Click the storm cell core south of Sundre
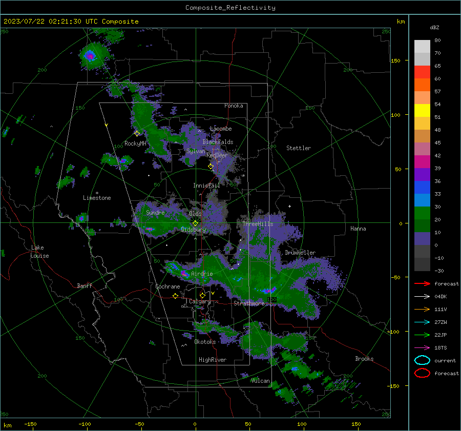 [x=150, y=229]
